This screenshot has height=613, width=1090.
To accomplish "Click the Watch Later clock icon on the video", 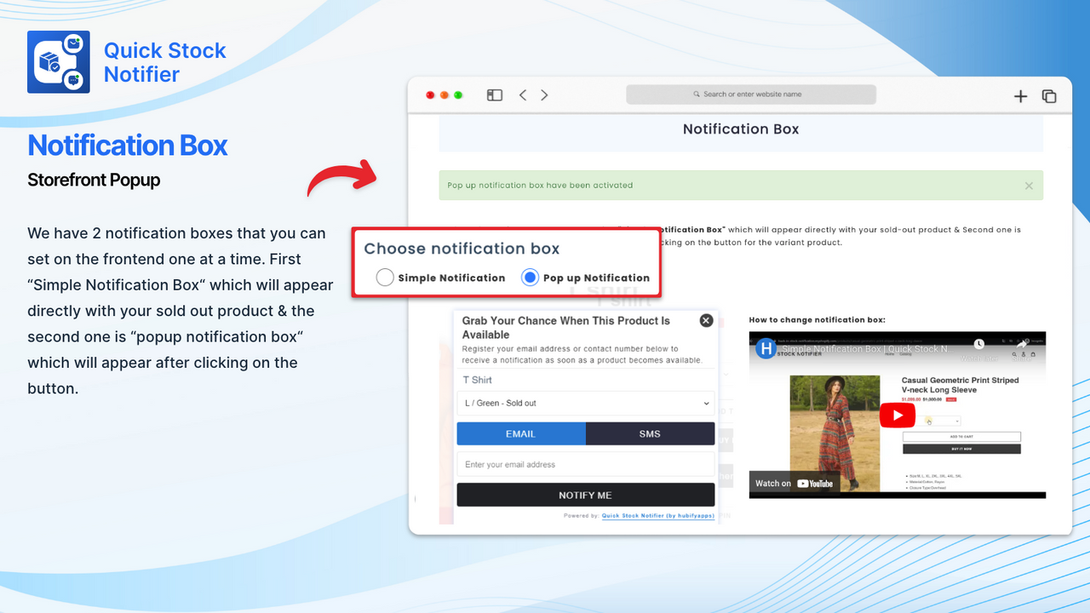I will pos(979,343).
